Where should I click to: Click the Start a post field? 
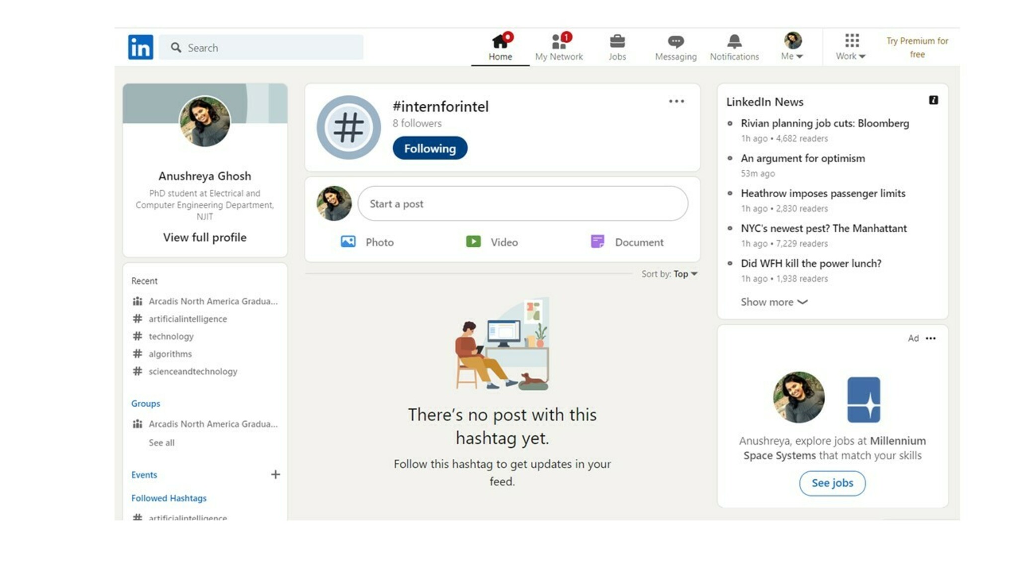point(522,204)
